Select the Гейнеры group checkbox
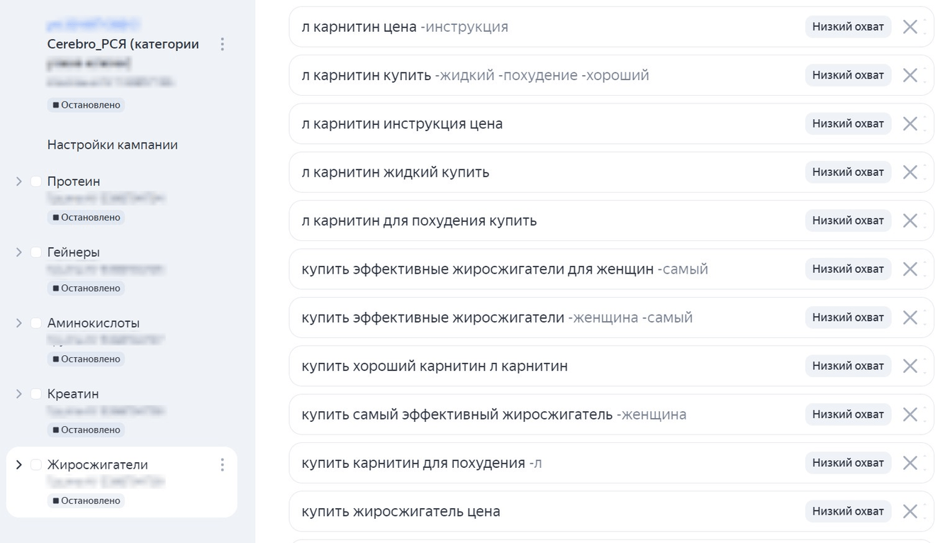Screen dimensions: 950x543 pos(36,252)
